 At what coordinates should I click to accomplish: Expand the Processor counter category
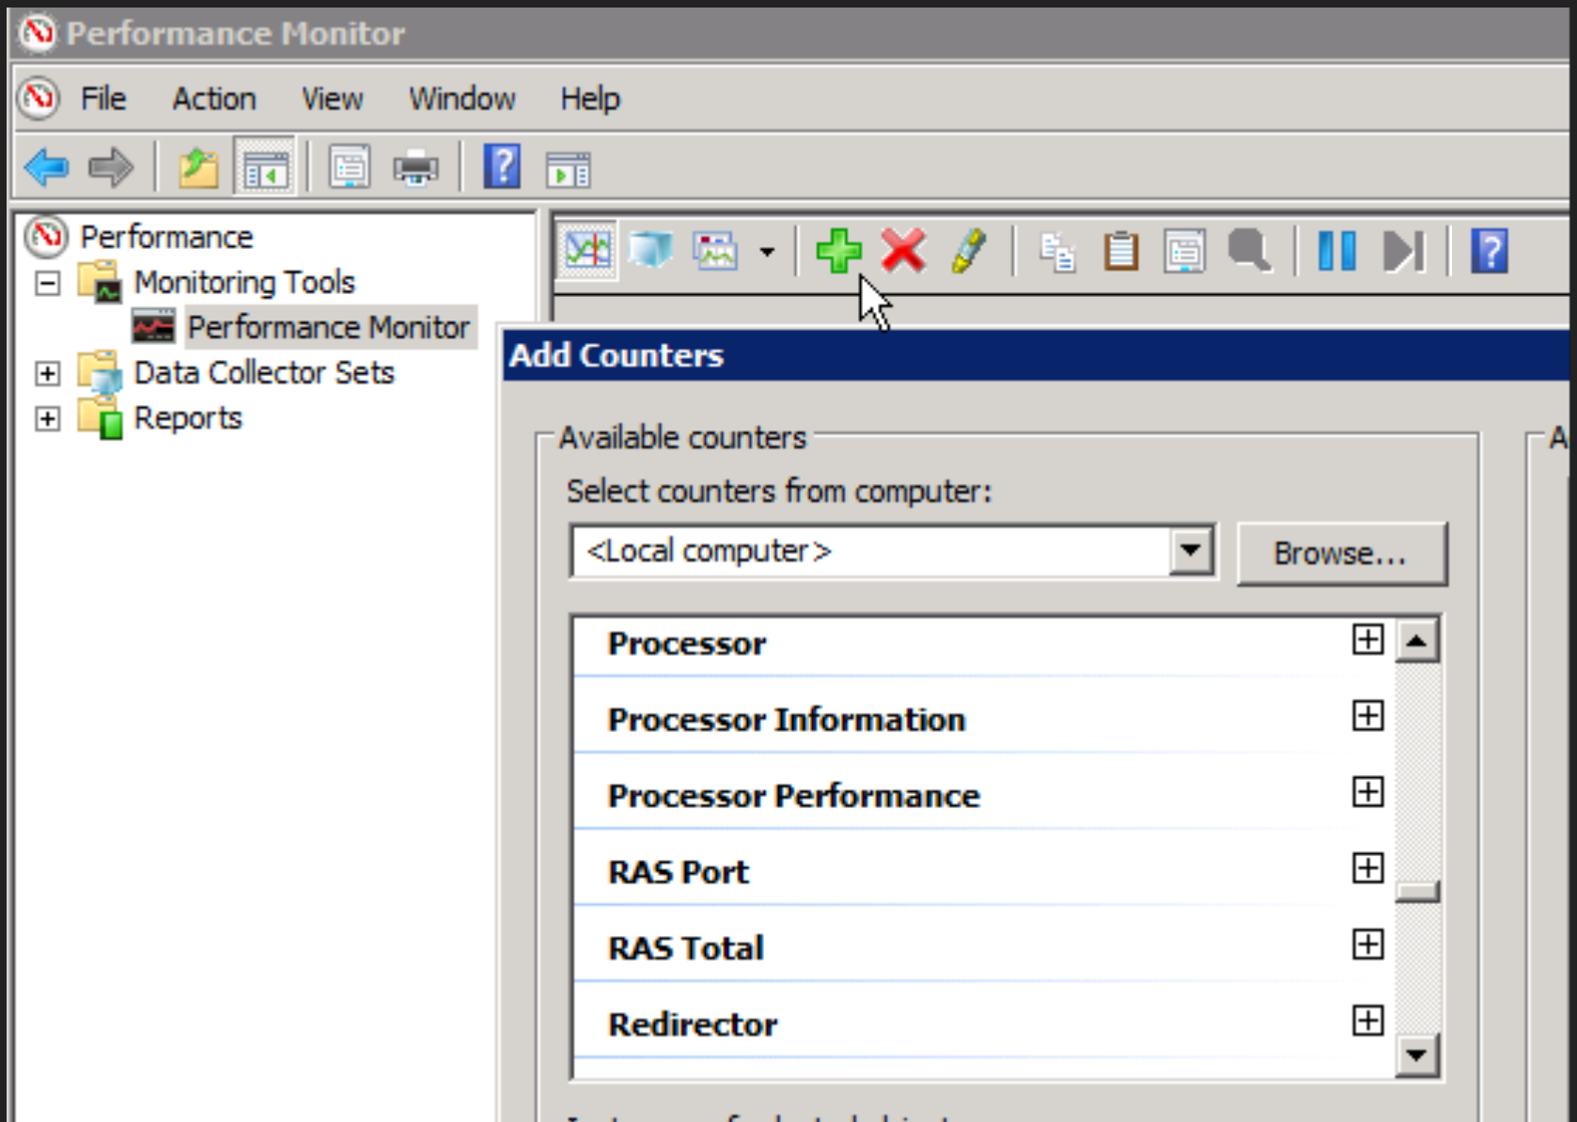1367,640
